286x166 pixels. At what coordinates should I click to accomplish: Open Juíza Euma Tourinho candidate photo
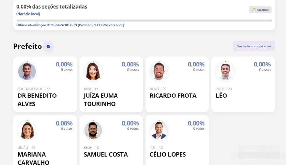click(x=93, y=71)
